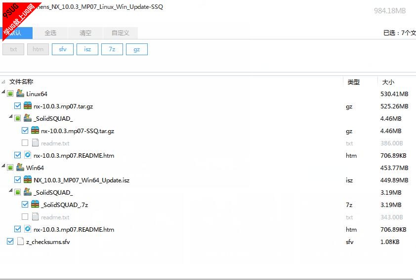The width and height of the screenshot is (416, 280).
Task: Click the 530.41MB Linux64 folder size
Action: point(394,94)
